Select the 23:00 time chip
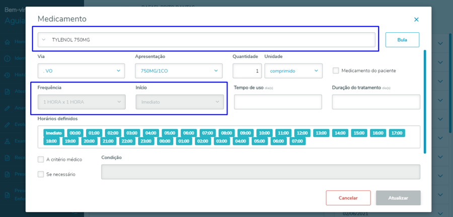The height and width of the screenshot is (217, 453). (146, 141)
